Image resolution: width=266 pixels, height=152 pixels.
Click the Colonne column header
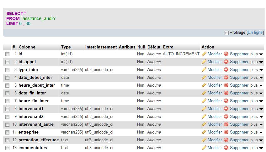click(27, 47)
